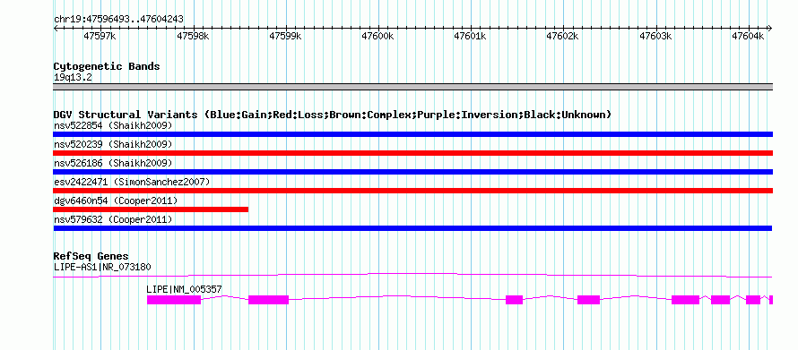Click the 47602k ruler tick label
Screen dimensions: 798x350
click(563, 36)
